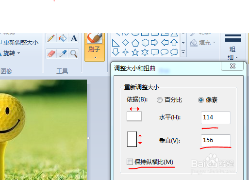The image size is (249, 180).
Task: Expand the 刷子 brush dropdown arrow
Action: click(95, 57)
